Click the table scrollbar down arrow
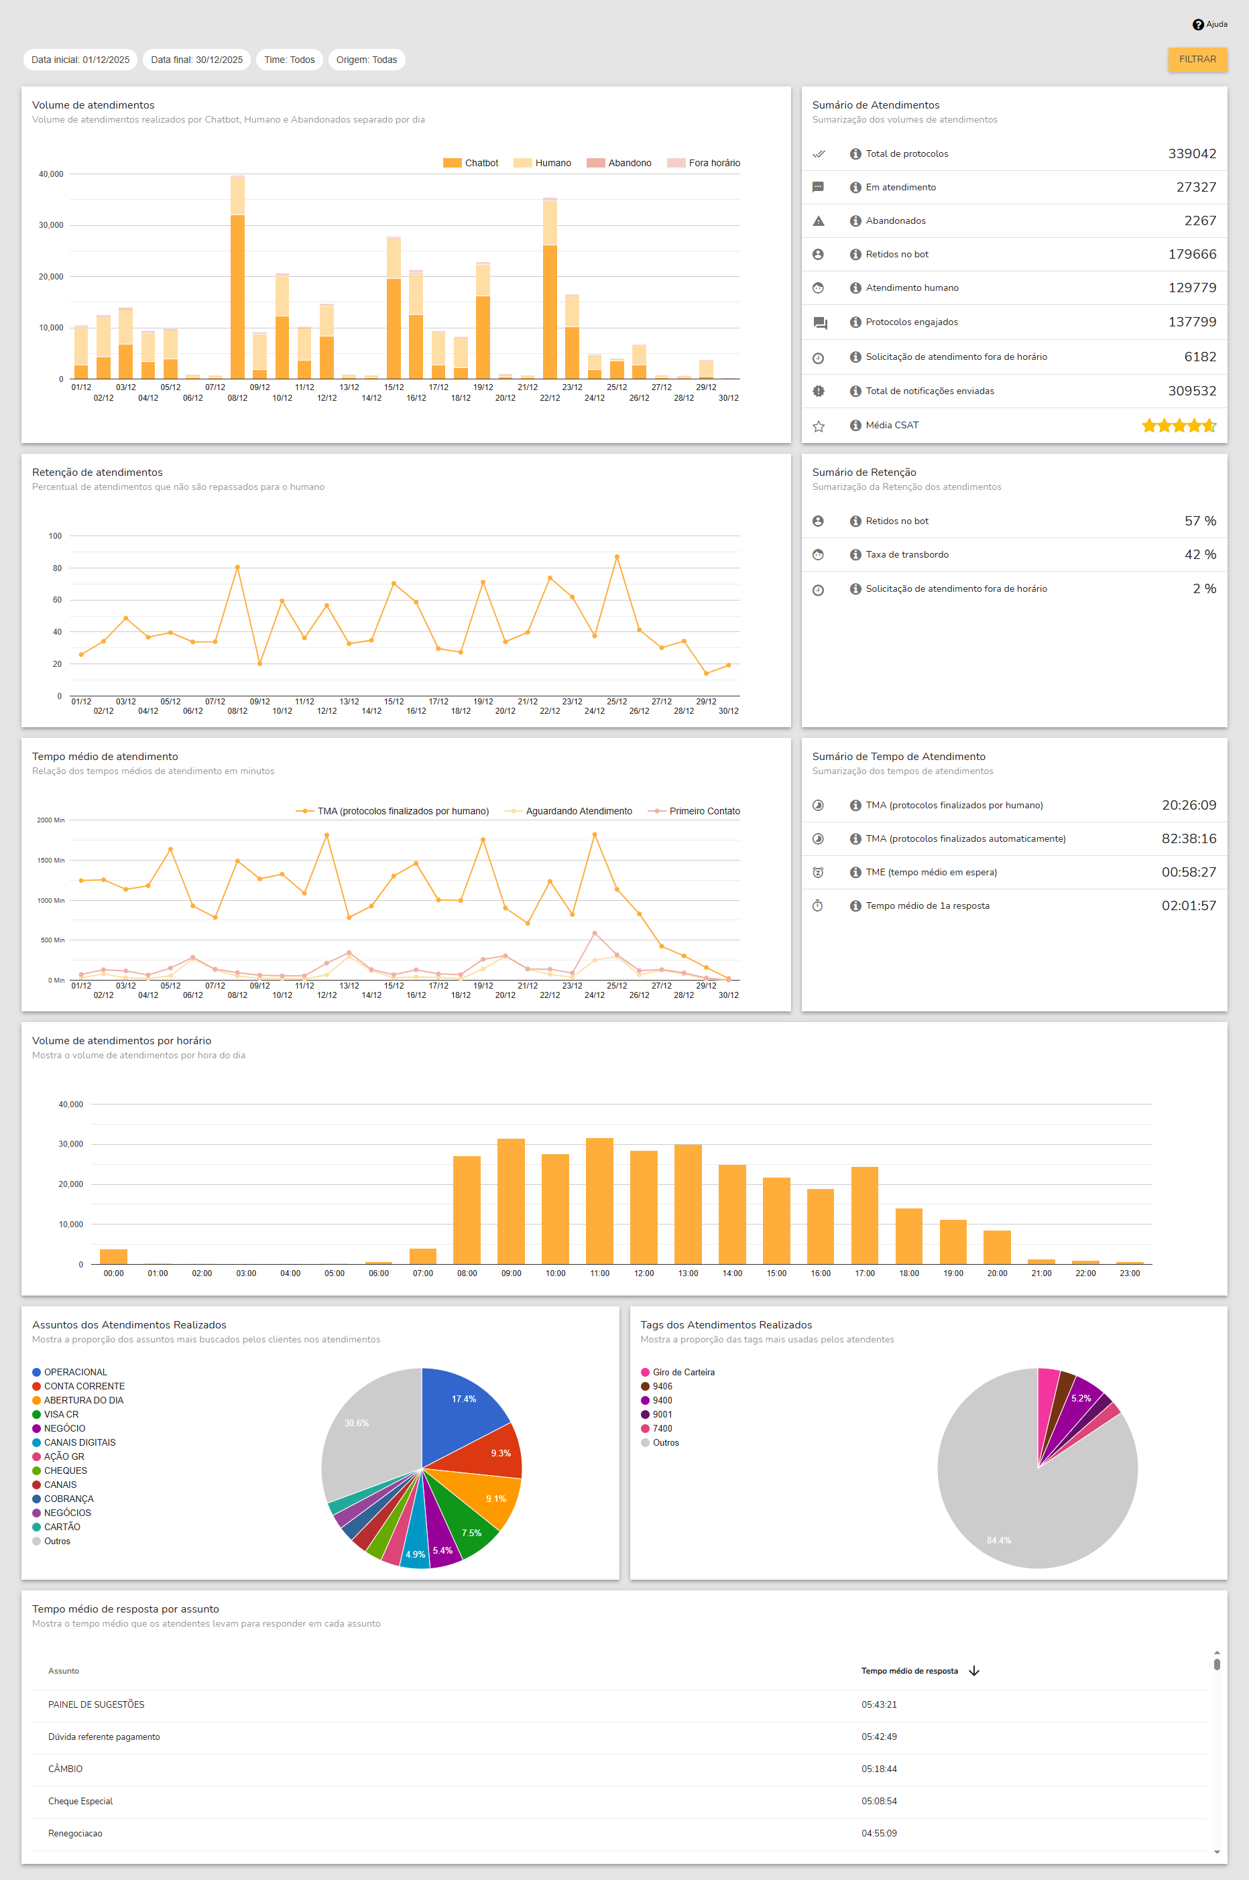 tap(1216, 1851)
